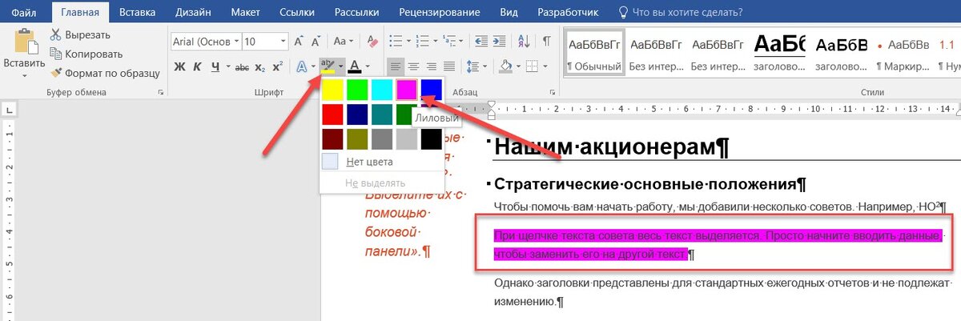961x321 pixels.
Task: Toggle paragraph marks display (¶)
Action: [547, 42]
